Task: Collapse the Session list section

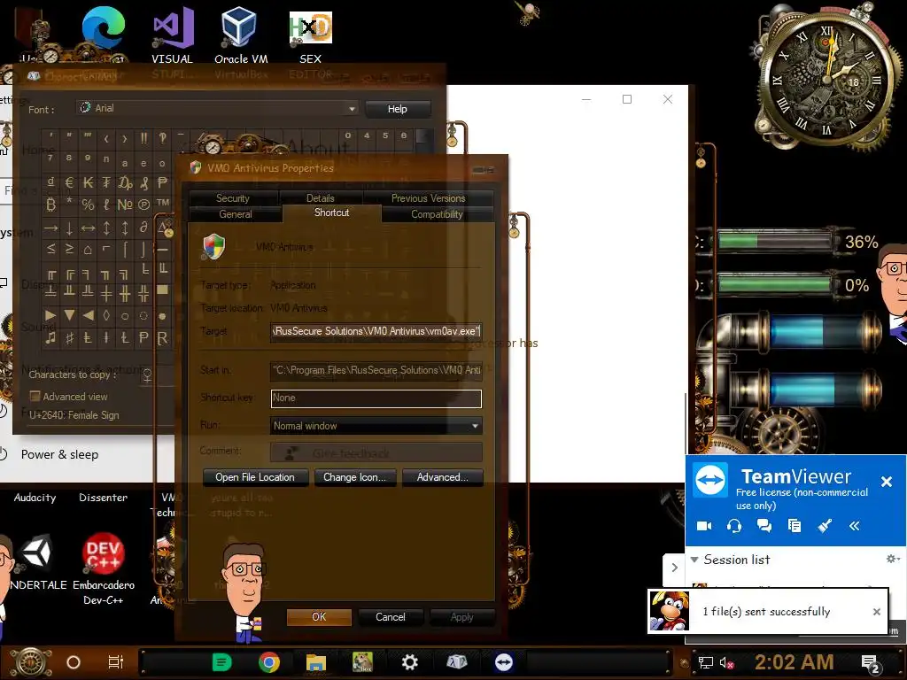Action: [x=694, y=560]
